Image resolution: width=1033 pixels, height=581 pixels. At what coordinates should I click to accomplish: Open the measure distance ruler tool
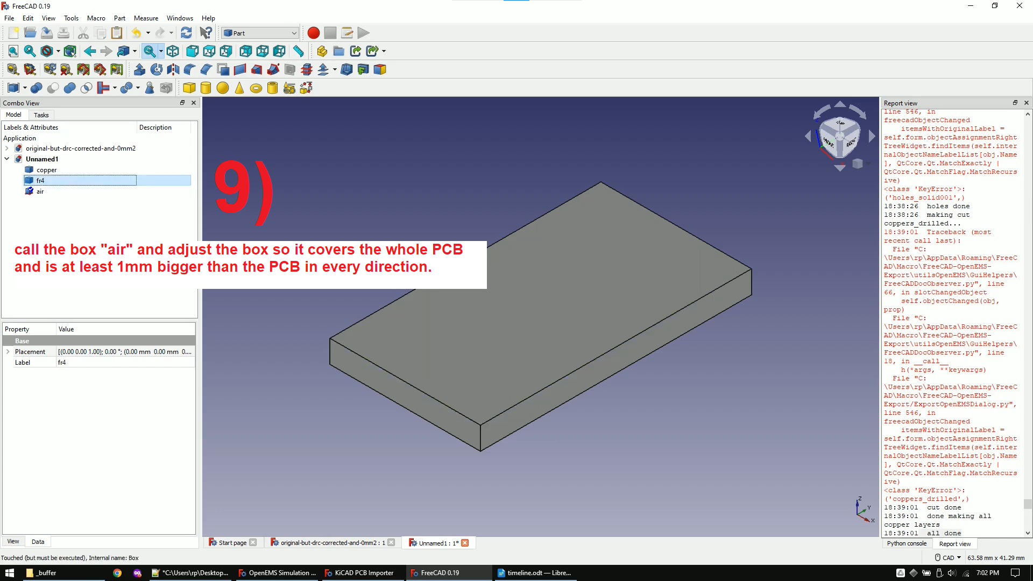(299, 51)
